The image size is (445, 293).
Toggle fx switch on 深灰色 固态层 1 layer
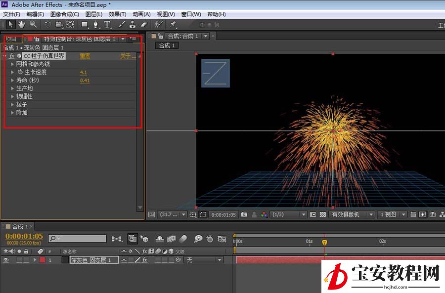pyautogui.click(x=144, y=260)
